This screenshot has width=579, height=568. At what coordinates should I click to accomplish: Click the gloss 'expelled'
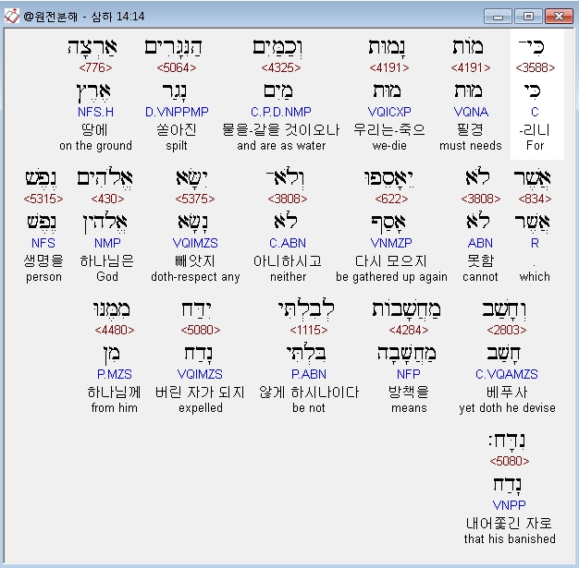coord(201,408)
